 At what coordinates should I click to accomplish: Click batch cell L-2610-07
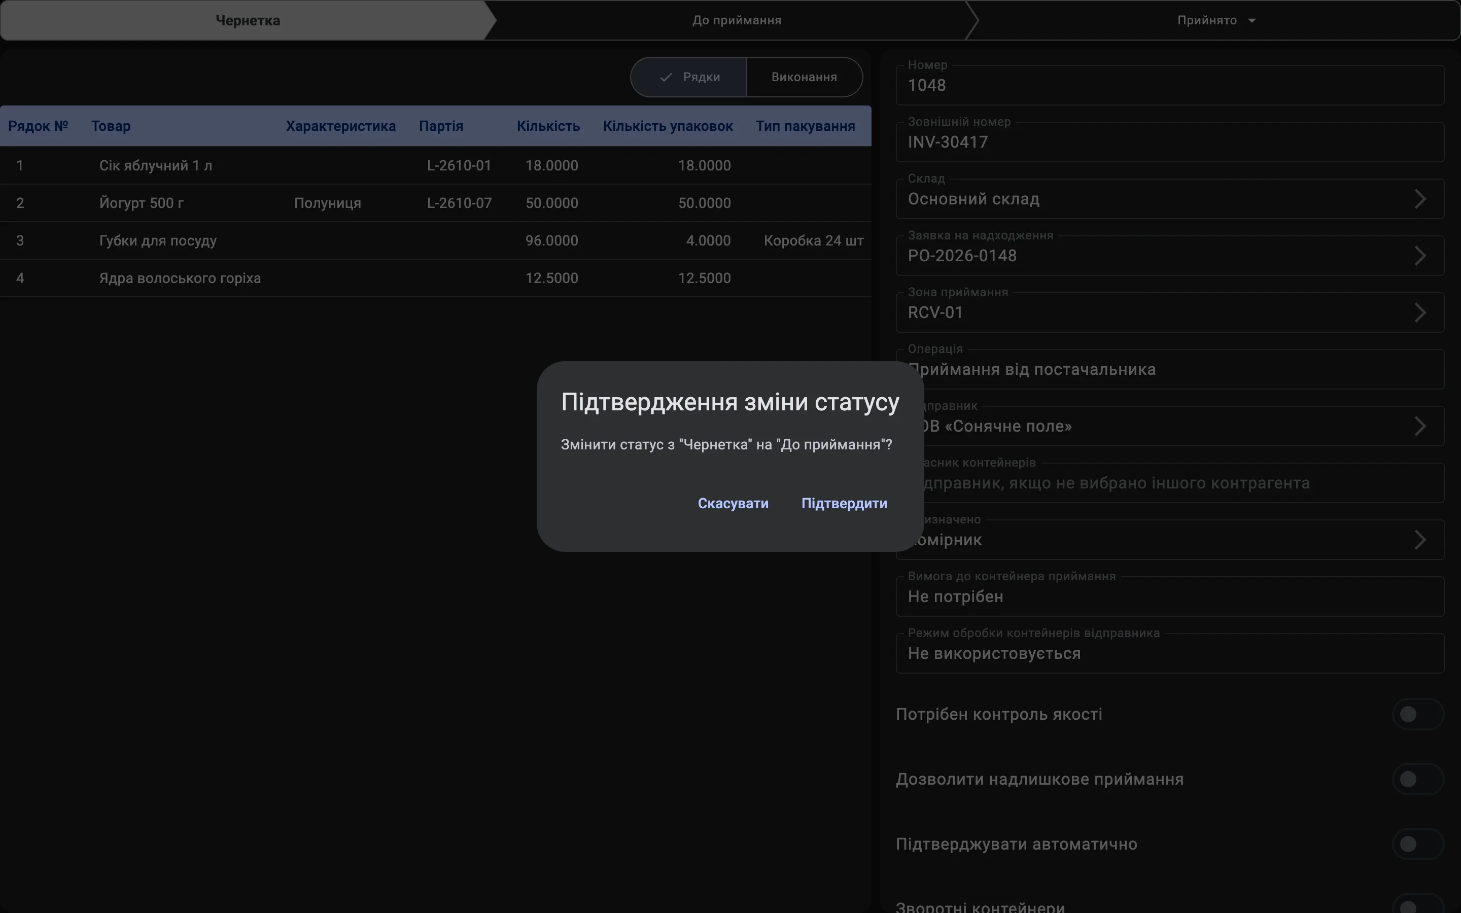pyautogui.click(x=460, y=203)
